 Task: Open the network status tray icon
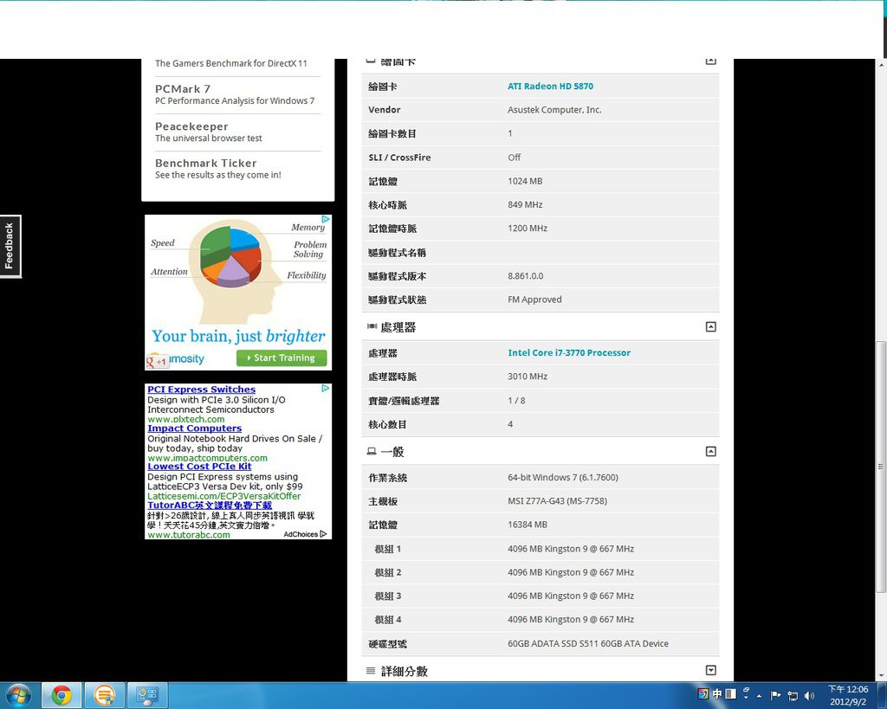point(793,696)
